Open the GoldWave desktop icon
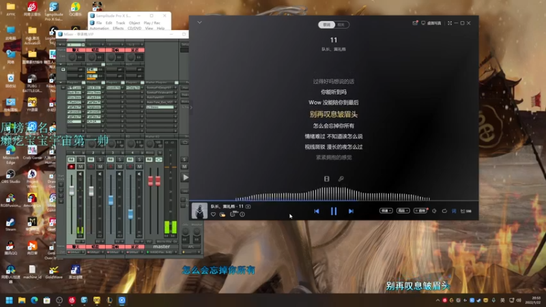 point(54,272)
